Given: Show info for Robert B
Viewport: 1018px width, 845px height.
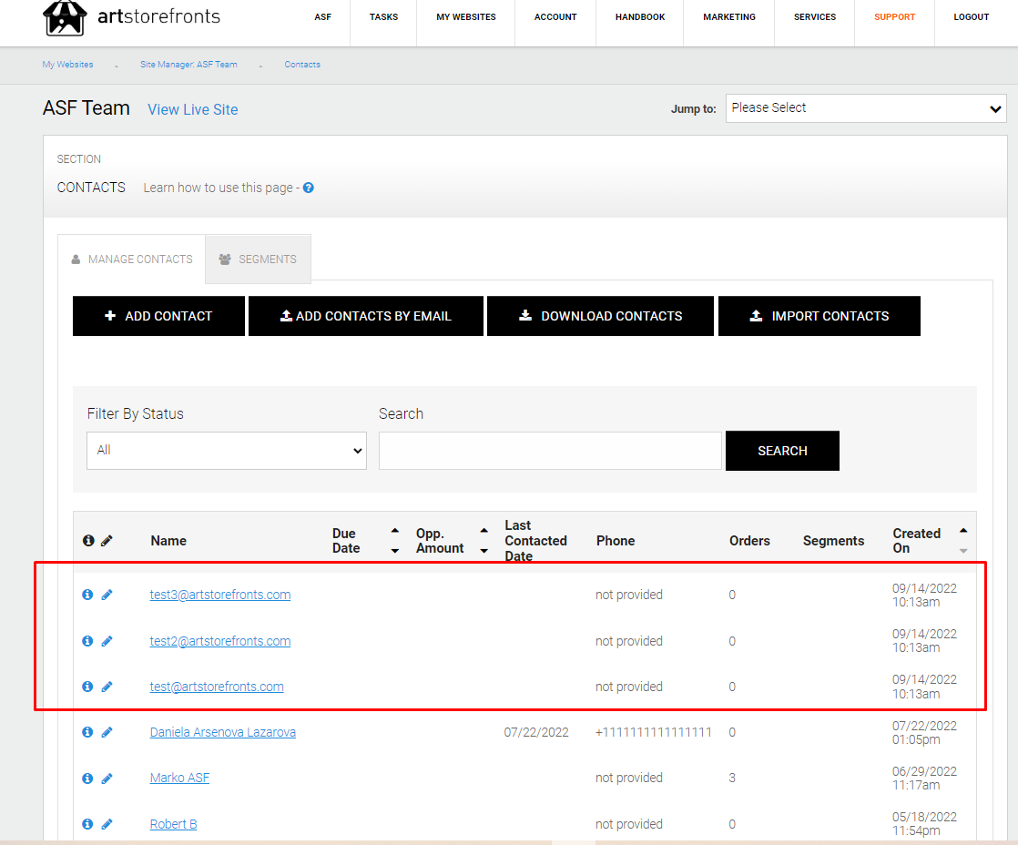Looking at the screenshot, I should (87, 823).
